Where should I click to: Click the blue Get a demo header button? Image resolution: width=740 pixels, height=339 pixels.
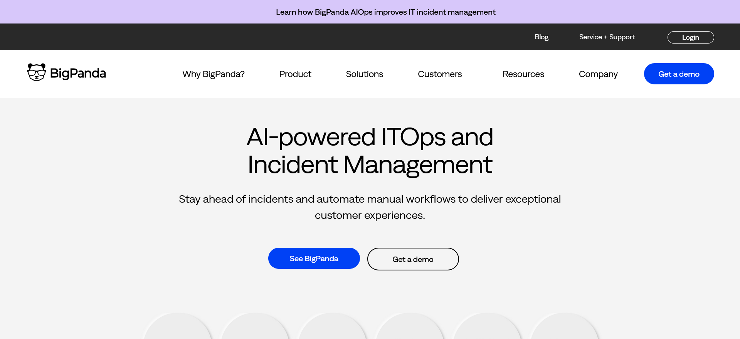click(x=679, y=74)
